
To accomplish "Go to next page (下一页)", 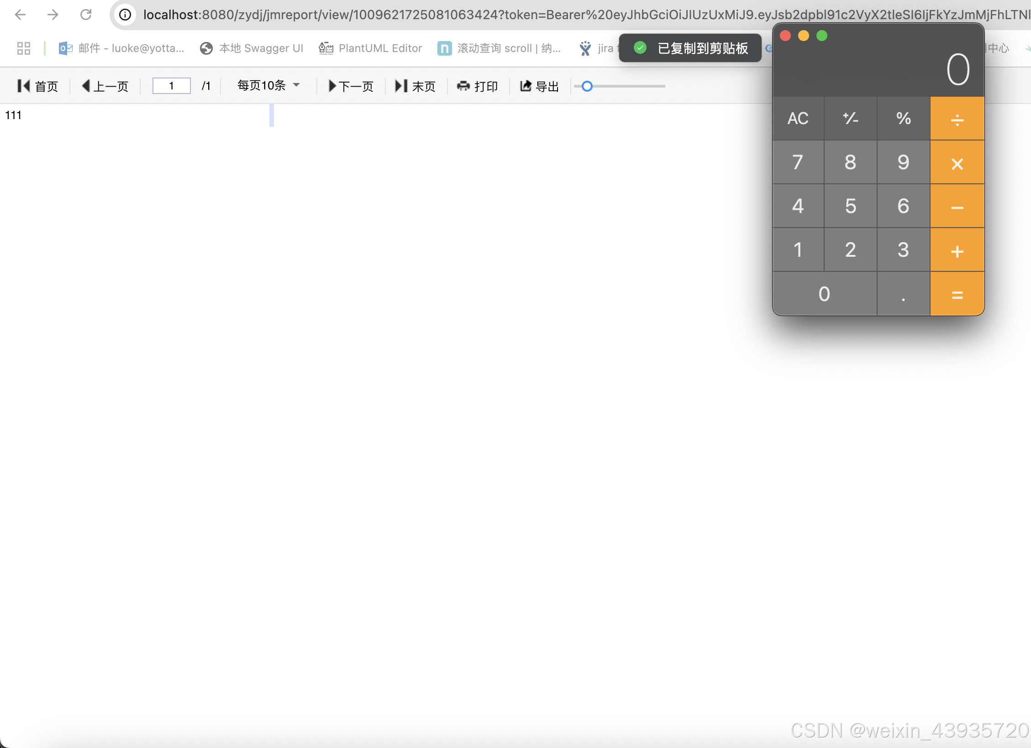I will click(x=351, y=86).
